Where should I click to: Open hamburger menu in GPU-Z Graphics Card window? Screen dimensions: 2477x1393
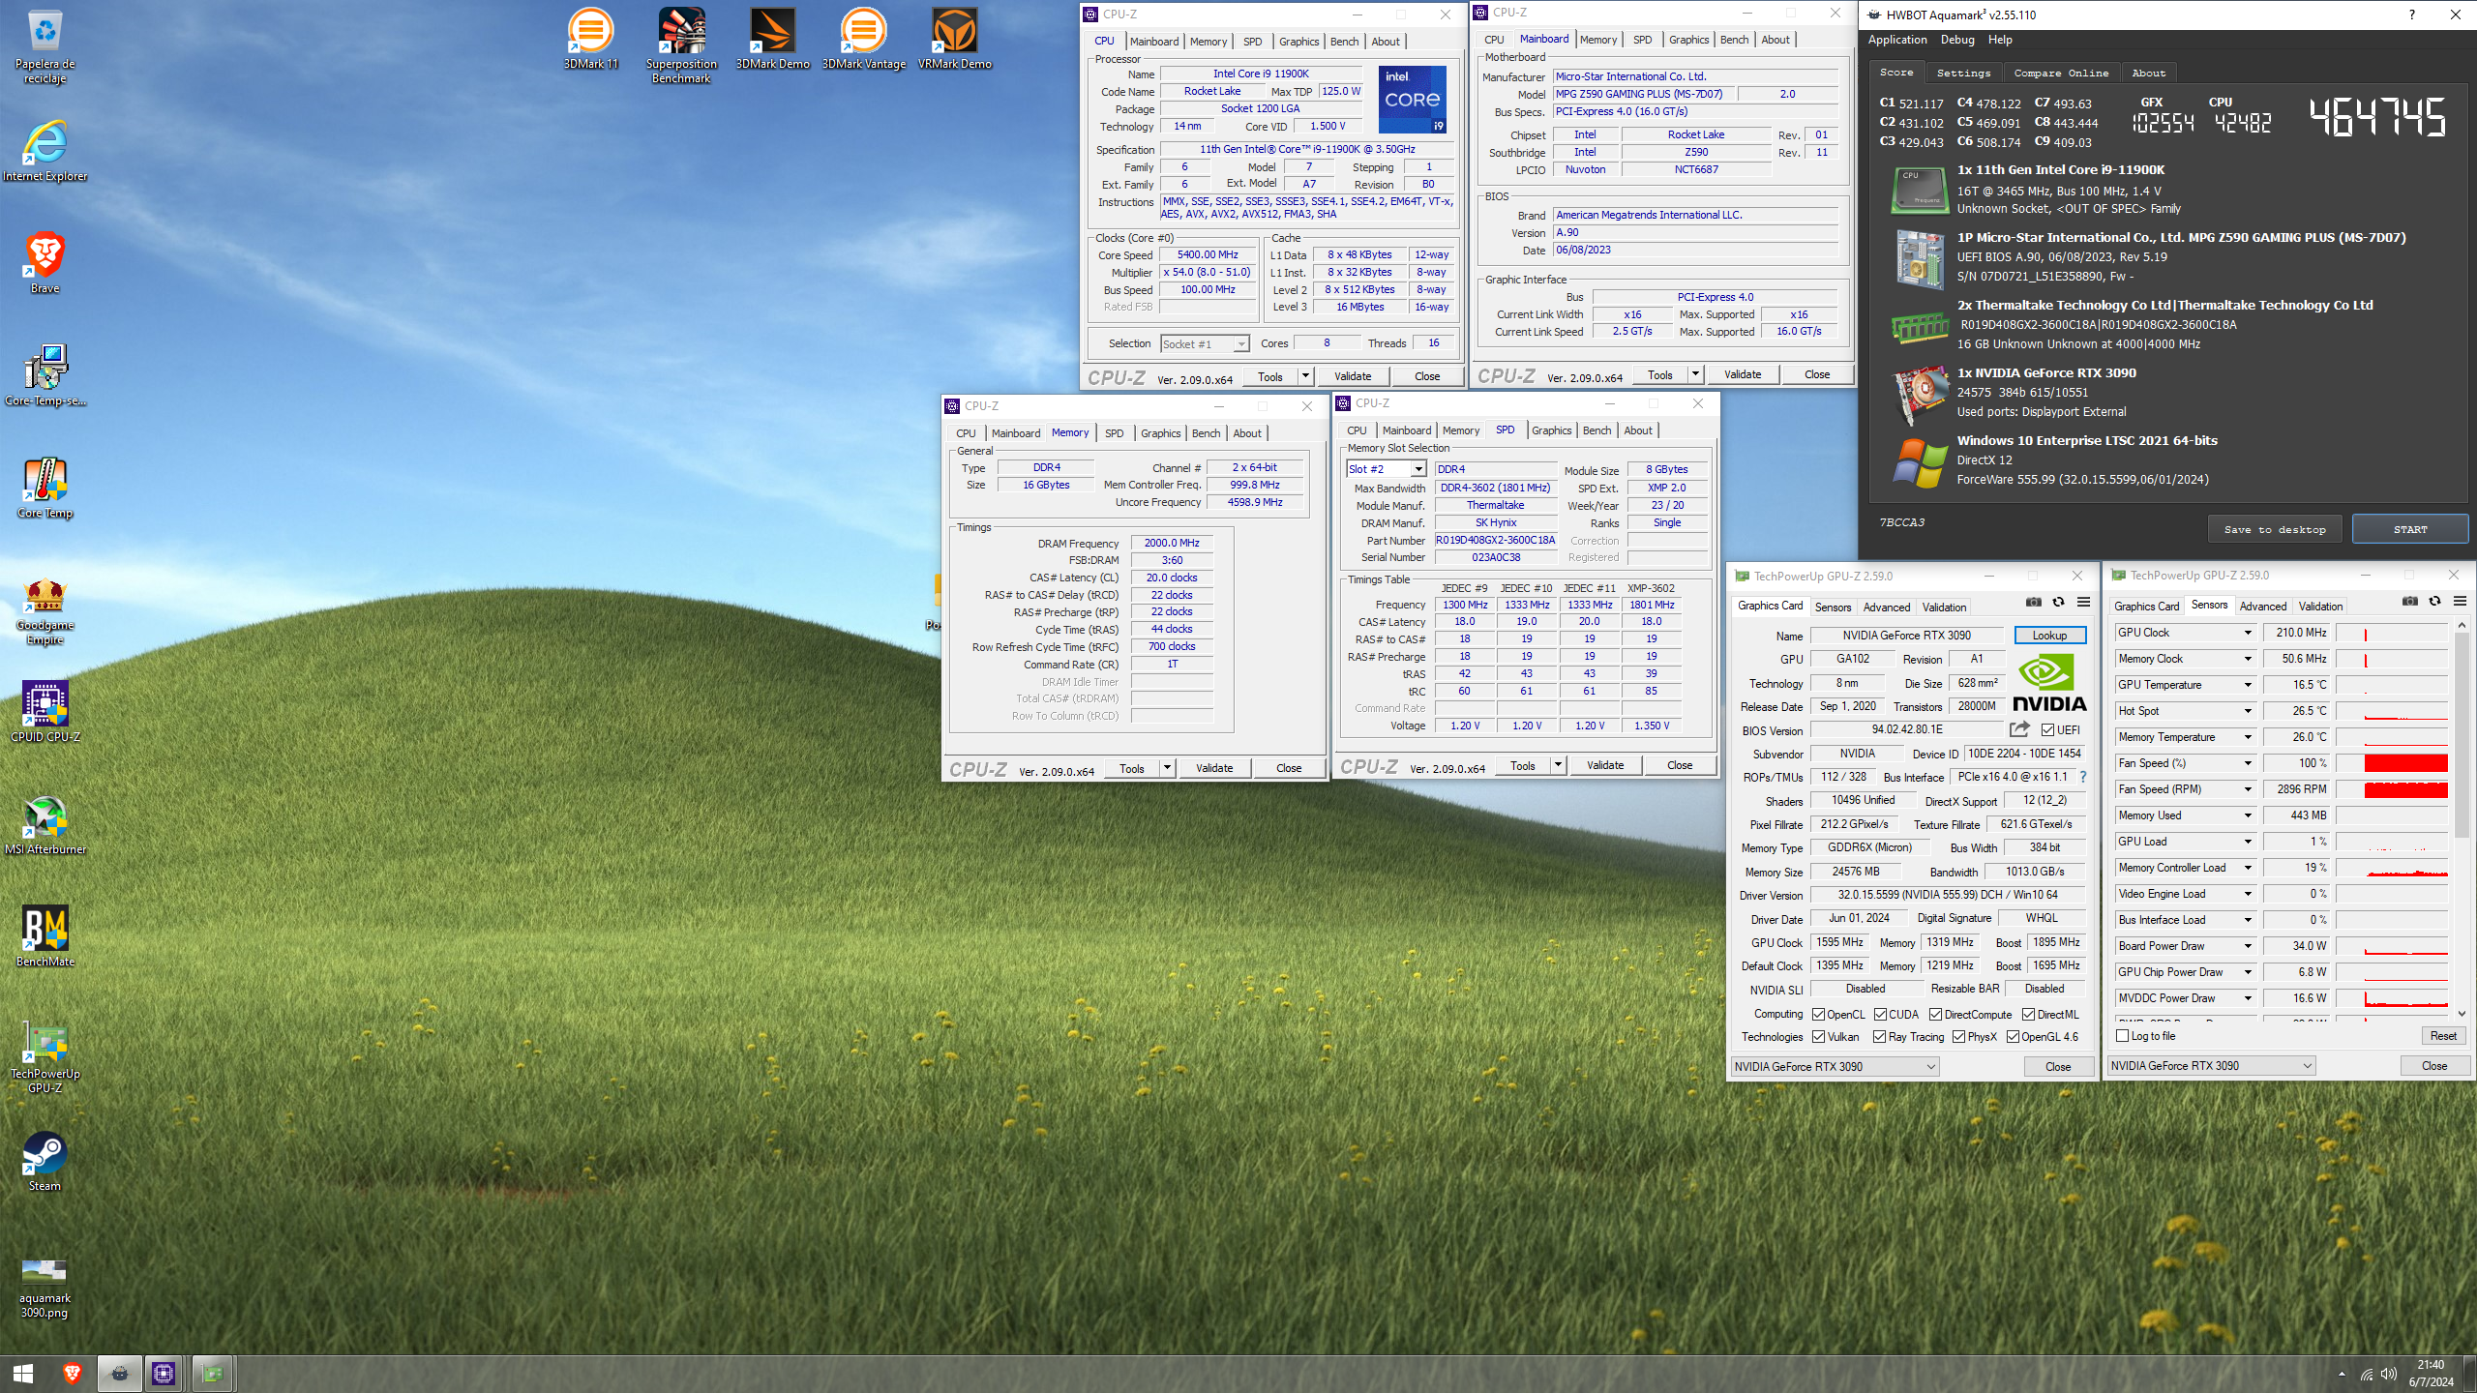[2083, 603]
